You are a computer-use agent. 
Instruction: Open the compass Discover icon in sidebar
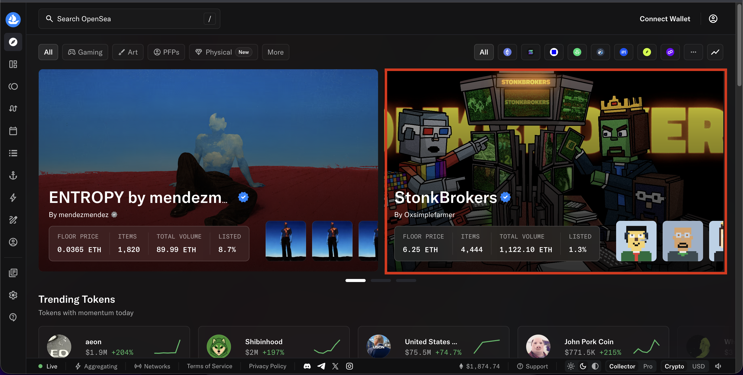13,42
